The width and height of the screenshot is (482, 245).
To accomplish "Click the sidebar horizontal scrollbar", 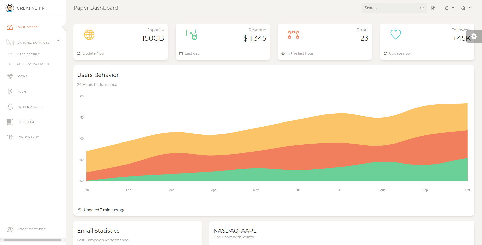I will [x=32, y=240].
